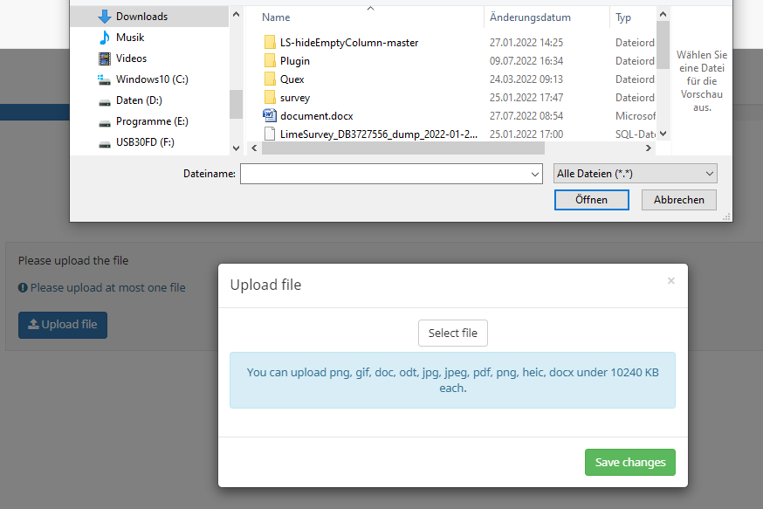763x509 pixels.
Task: Expand the Dateiname combo box arrow
Action: coord(535,175)
